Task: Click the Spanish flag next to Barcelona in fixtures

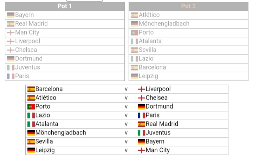Action: [31, 89]
